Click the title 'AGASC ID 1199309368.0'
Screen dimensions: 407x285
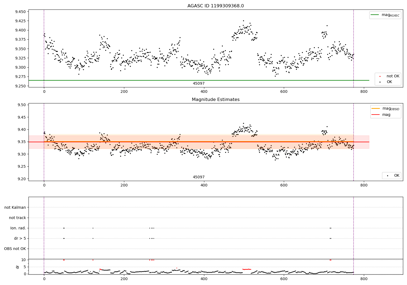(x=215, y=6)
